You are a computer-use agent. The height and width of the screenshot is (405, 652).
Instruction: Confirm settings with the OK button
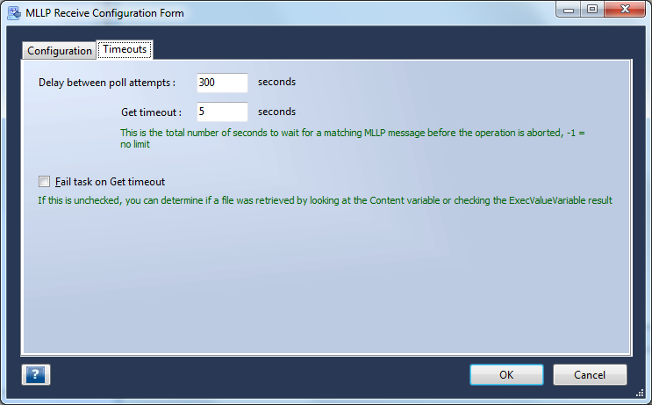tap(506, 374)
